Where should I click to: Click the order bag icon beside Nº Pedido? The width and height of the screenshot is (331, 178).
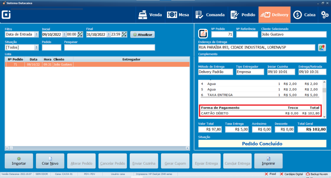[203, 33]
